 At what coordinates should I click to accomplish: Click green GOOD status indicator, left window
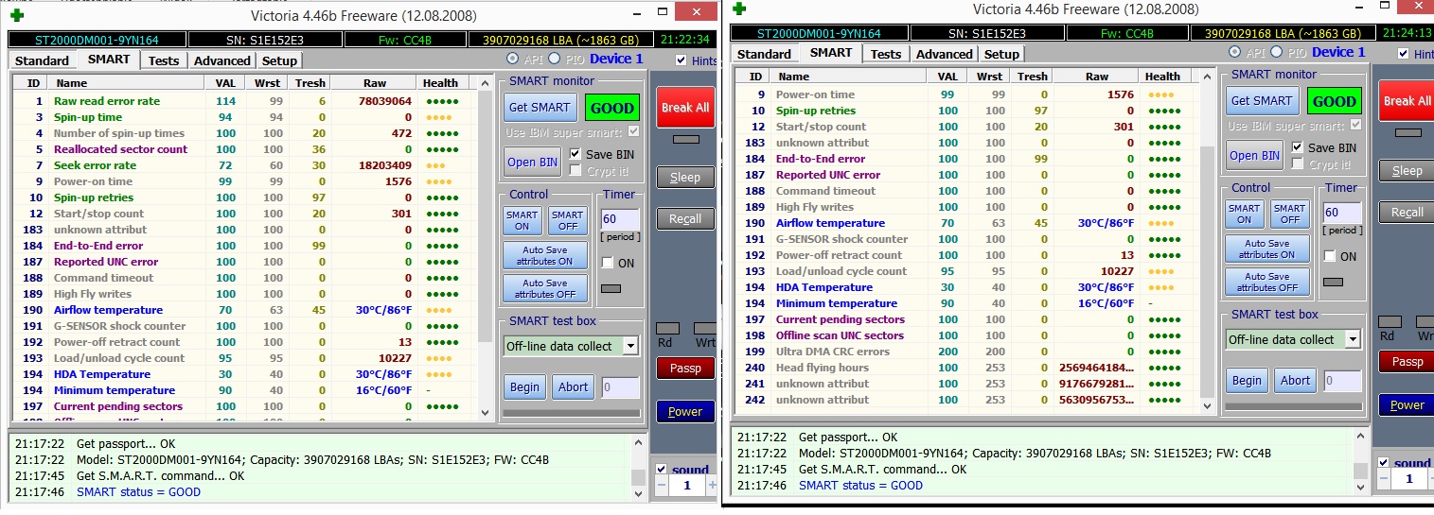pyautogui.click(x=611, y=108)
